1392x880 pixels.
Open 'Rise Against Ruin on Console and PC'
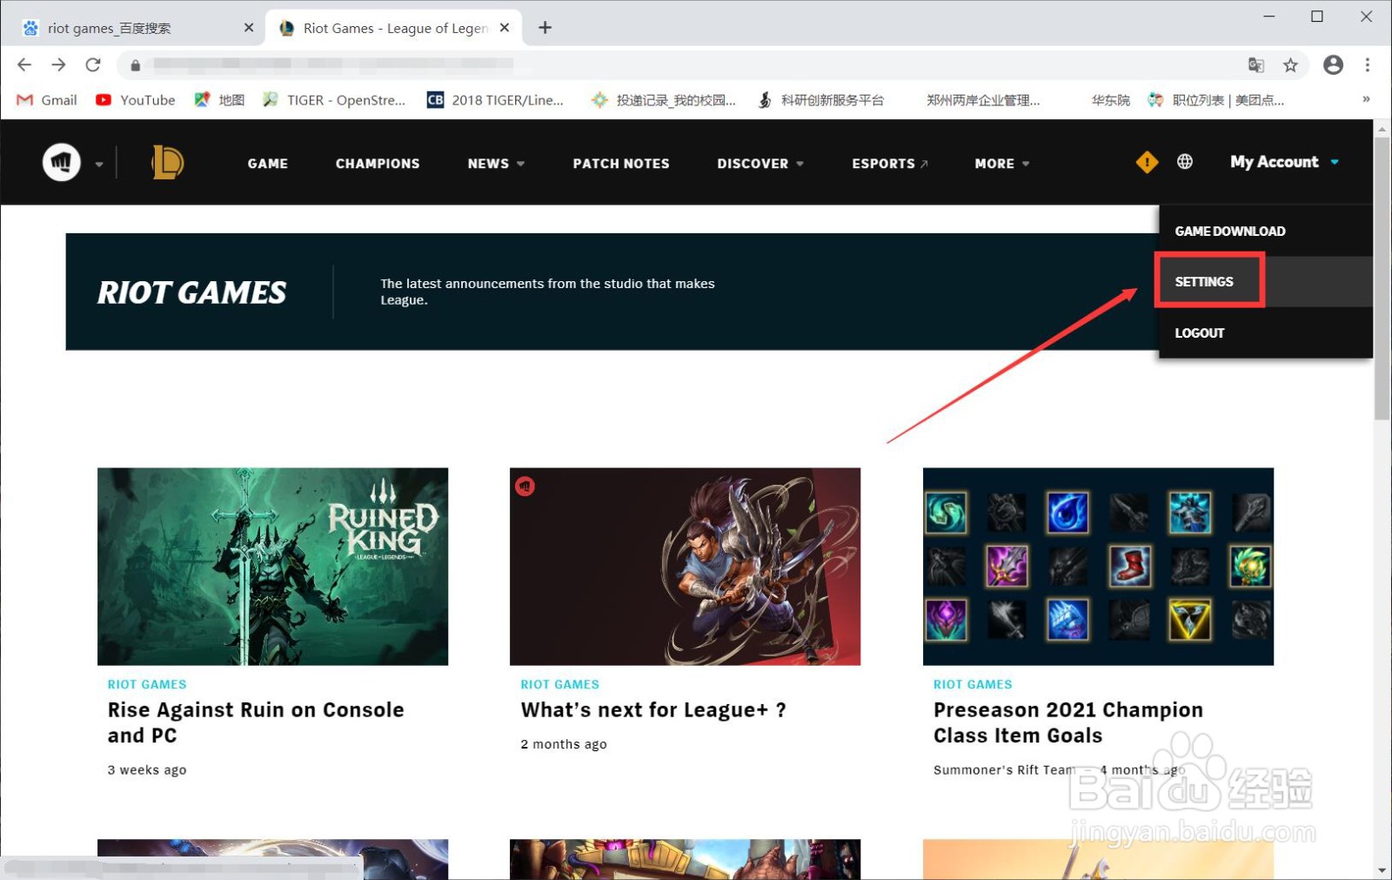[x=256, y=722]
